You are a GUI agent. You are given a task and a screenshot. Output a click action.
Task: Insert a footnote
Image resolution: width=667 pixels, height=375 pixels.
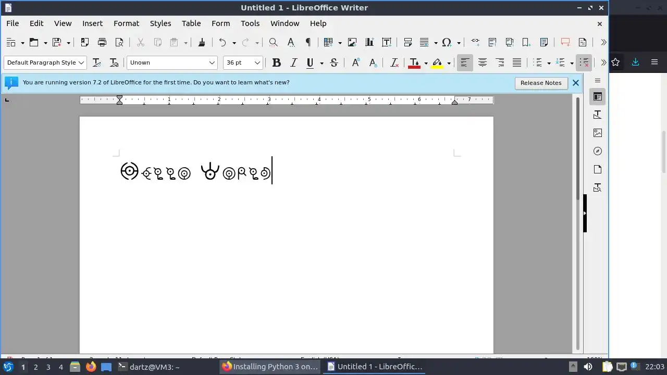492,42
